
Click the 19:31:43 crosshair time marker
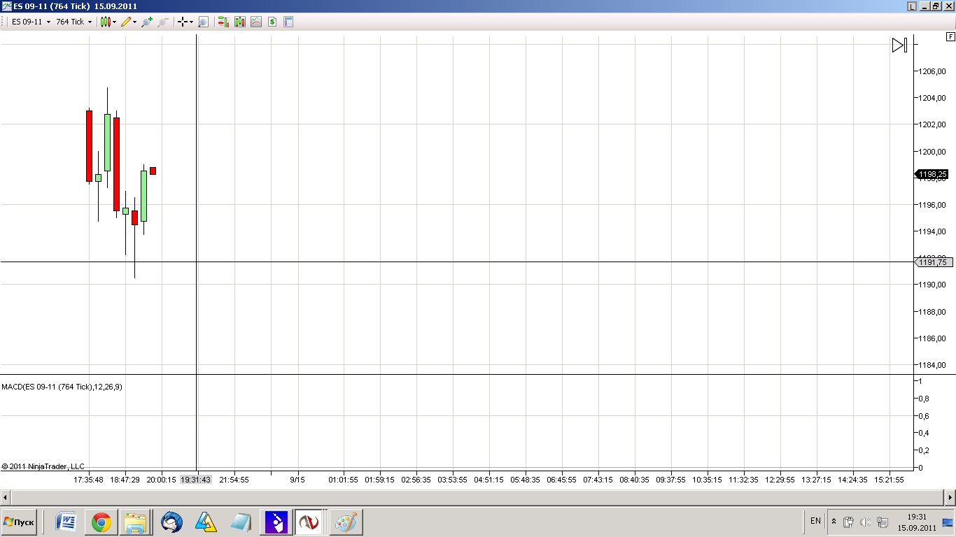click(196, 480)
